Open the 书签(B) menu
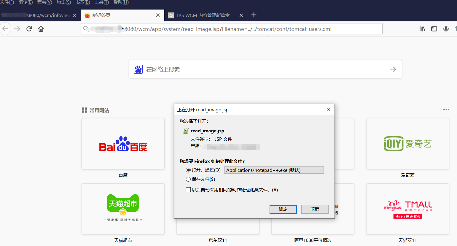 [83, 2]
